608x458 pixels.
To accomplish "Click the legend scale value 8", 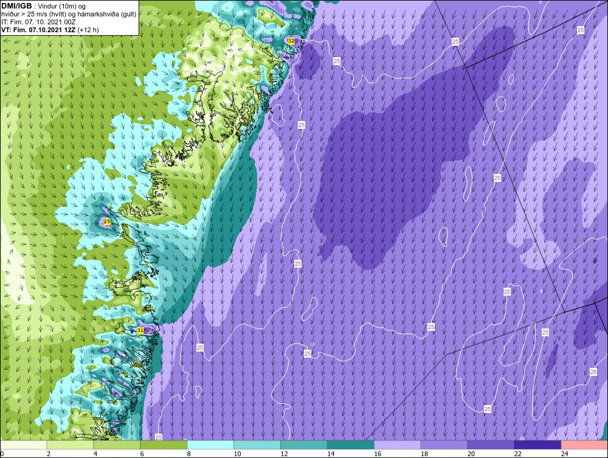I will [x=189, y=454].
